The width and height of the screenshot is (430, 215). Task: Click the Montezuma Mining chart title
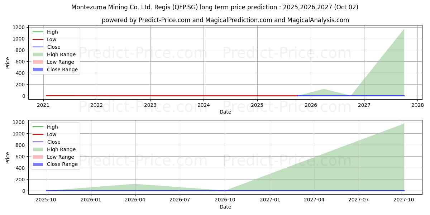coord(215,7)
